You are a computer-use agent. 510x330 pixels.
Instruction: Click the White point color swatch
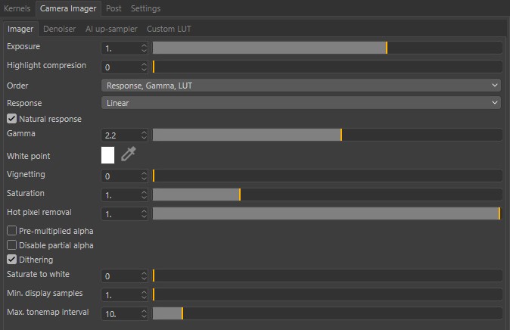coord(107,155)
